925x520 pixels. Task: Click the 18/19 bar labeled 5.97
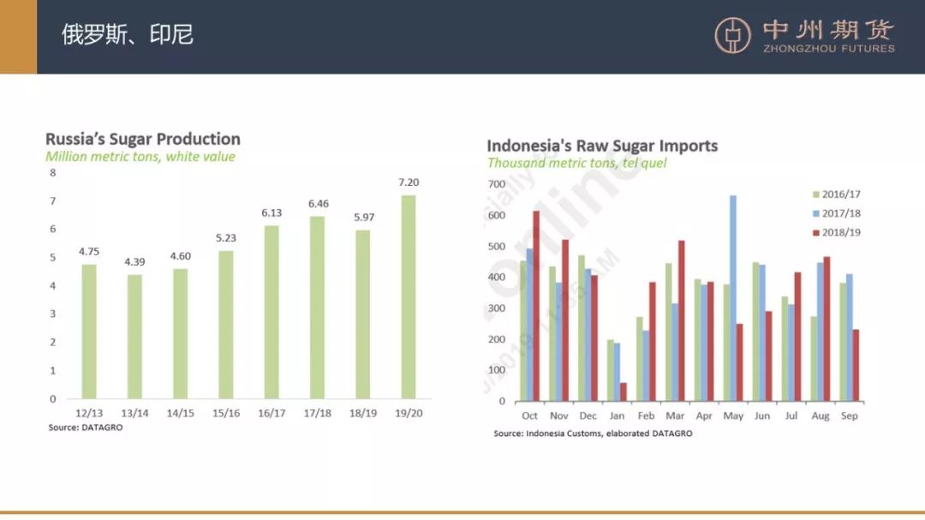(x=363, y=314)
